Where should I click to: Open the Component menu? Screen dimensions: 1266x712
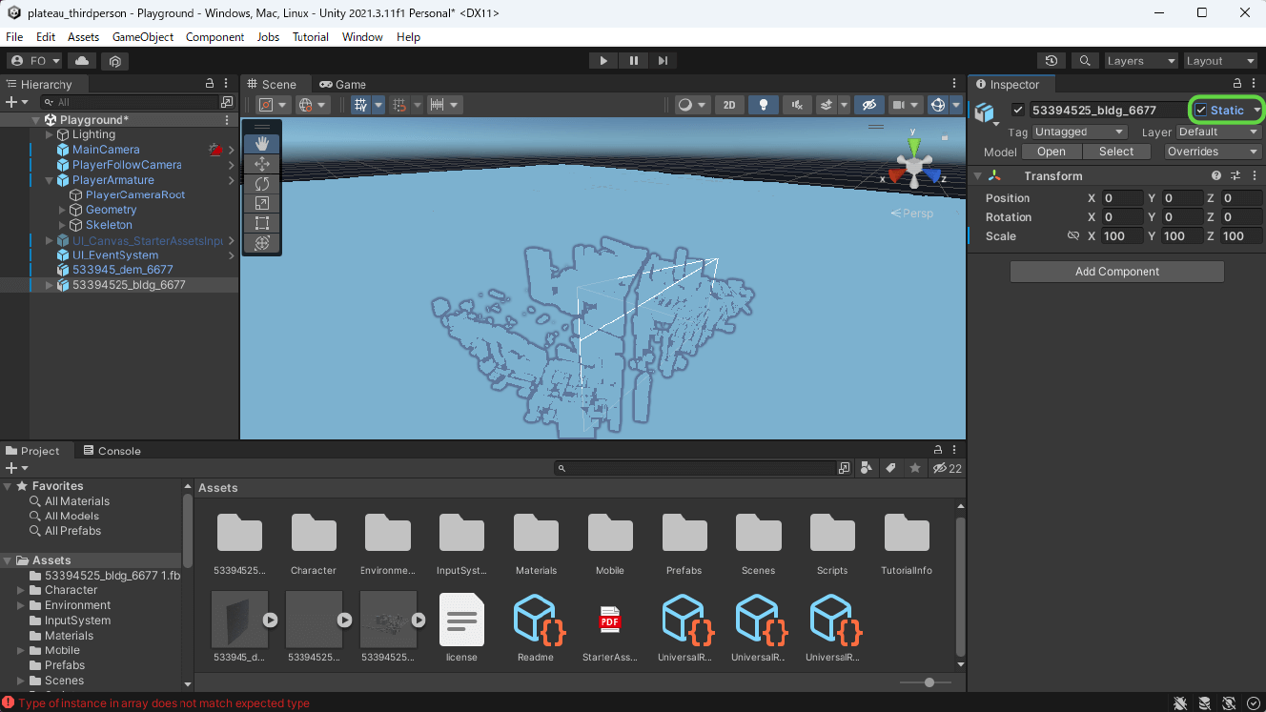point(215,37)
